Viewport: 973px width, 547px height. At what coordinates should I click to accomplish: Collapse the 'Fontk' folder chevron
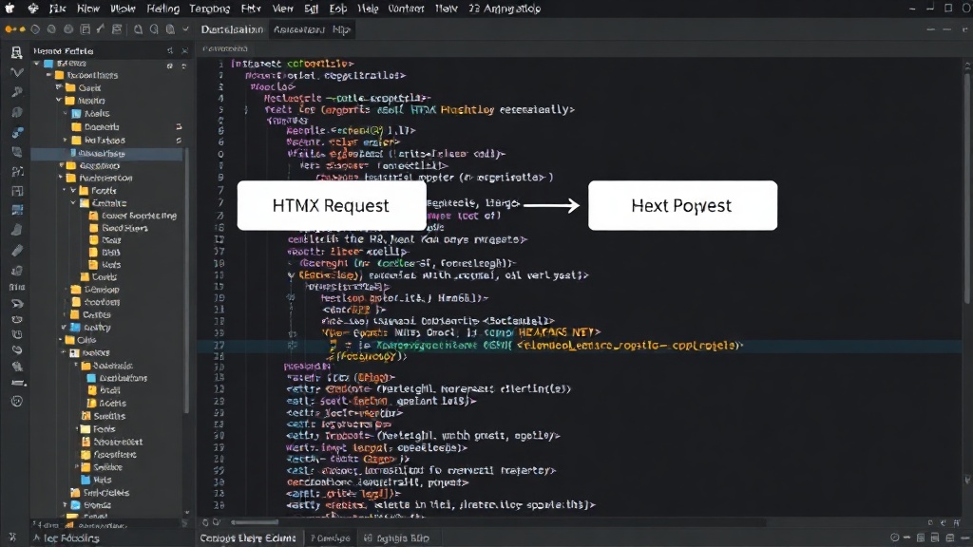click(x=73, y=190)
